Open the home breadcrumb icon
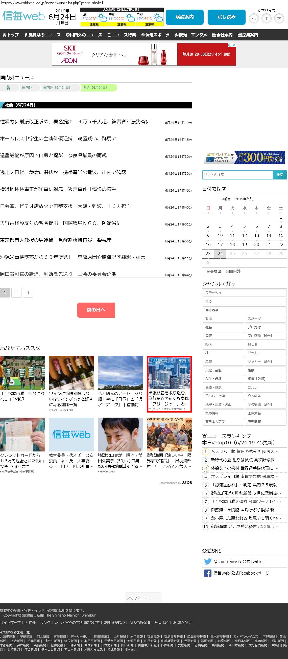This screenshot has height=659, width=288. coord(8,87)
